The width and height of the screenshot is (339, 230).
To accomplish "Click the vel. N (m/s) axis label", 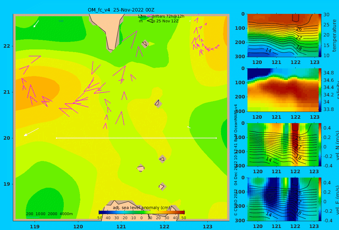I will 337,145.
